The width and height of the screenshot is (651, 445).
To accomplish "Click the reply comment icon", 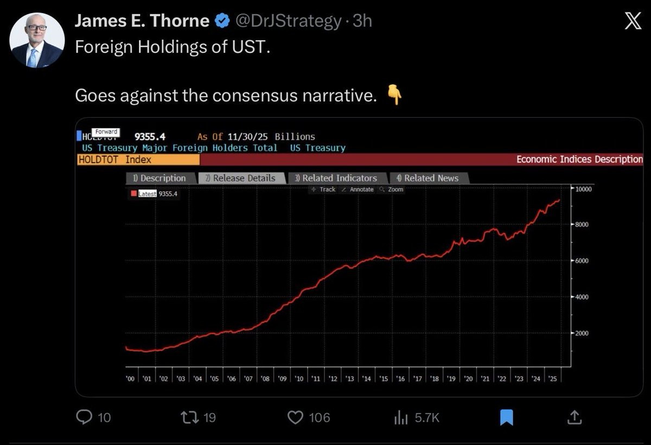I will [85, 417].
